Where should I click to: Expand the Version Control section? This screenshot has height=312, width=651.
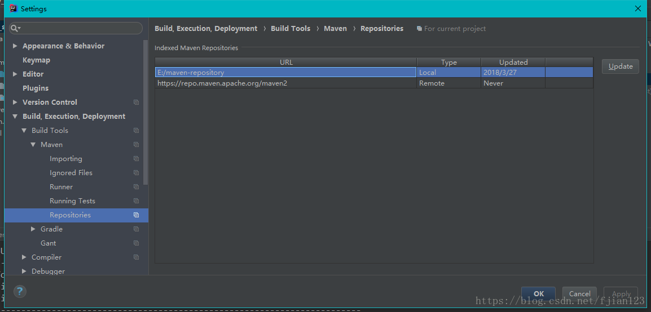pos(15,102)
